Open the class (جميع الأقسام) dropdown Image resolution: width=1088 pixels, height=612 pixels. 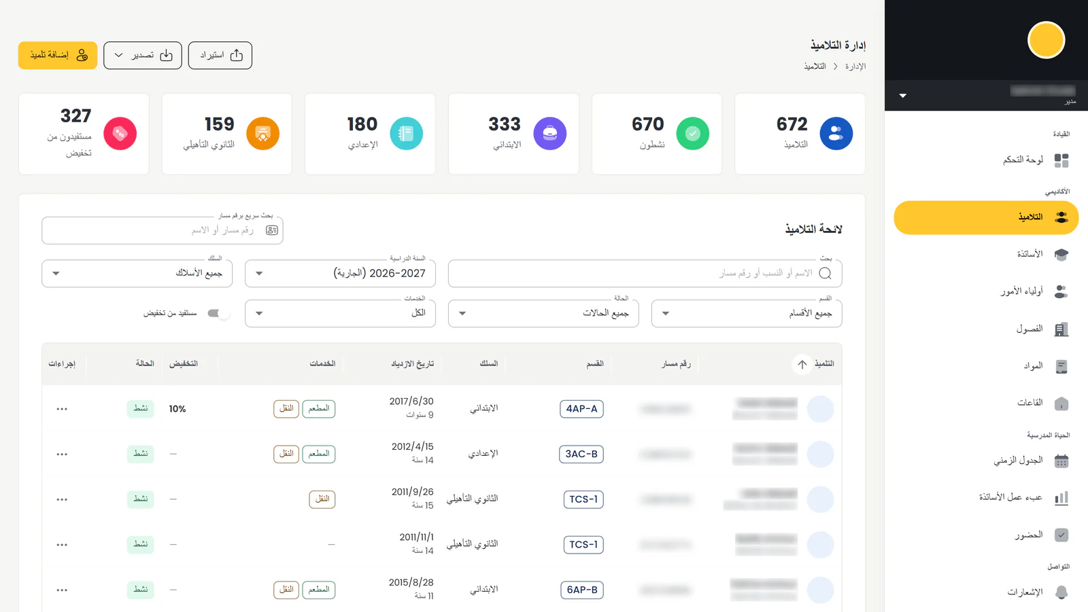click(x=747, y=313)
